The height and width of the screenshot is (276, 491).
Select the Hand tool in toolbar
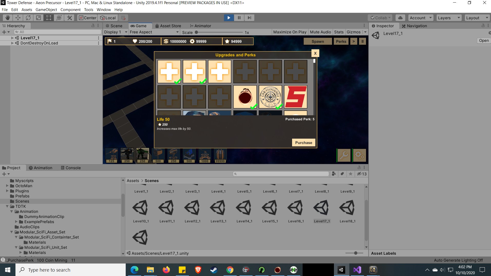8,18
